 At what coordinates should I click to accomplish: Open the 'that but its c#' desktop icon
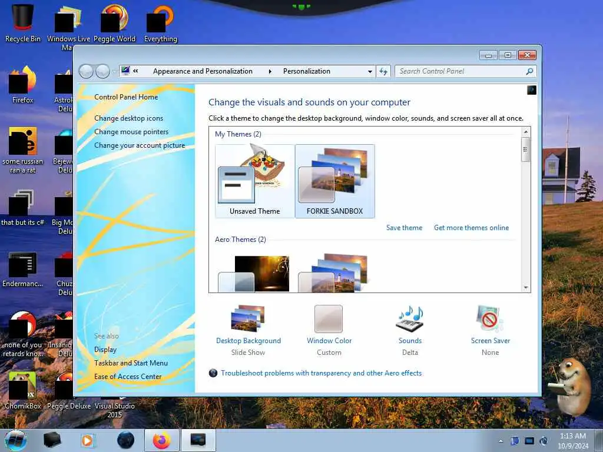coord(23,208)
